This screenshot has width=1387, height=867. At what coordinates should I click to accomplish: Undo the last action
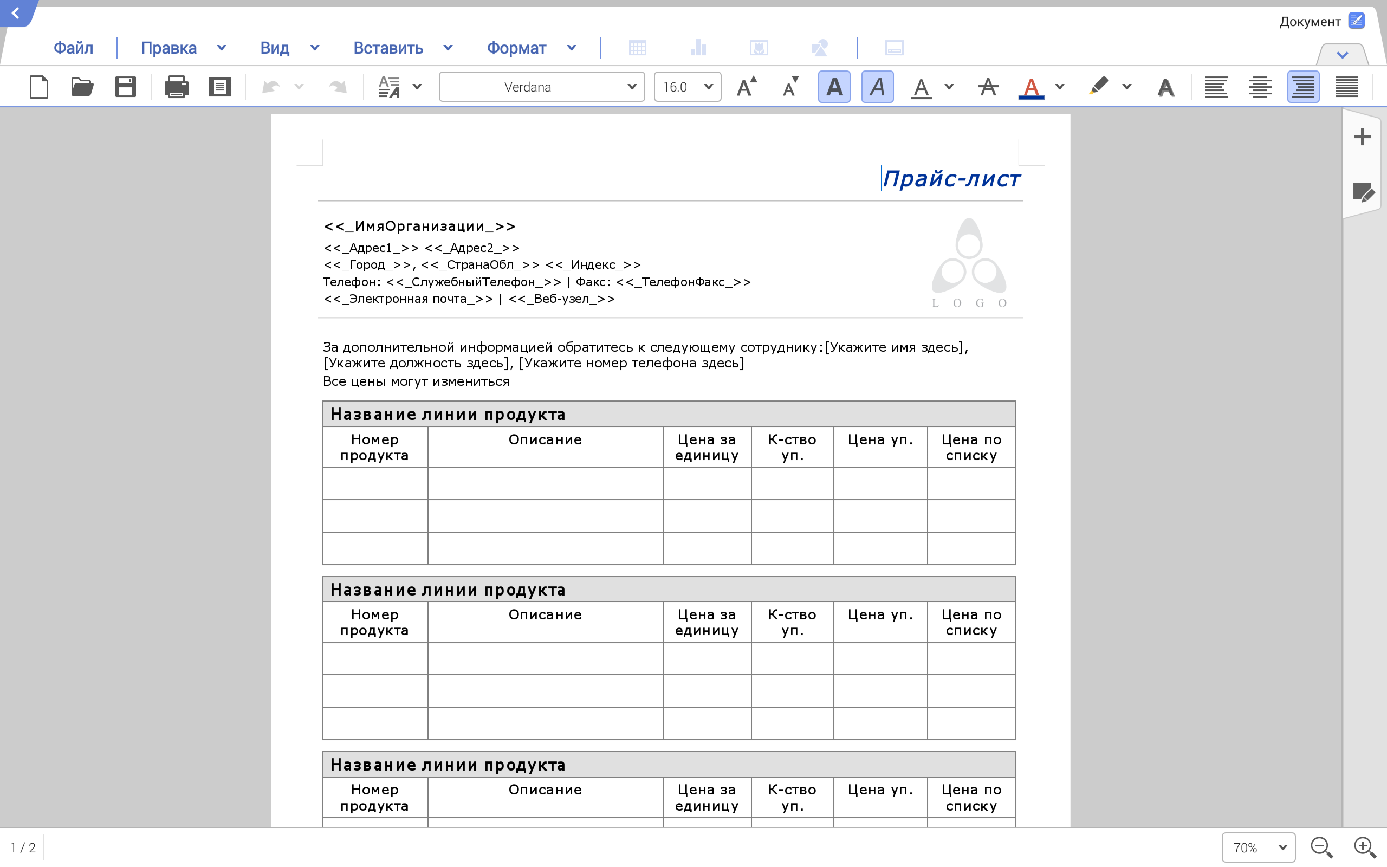[x=270, y=87]
